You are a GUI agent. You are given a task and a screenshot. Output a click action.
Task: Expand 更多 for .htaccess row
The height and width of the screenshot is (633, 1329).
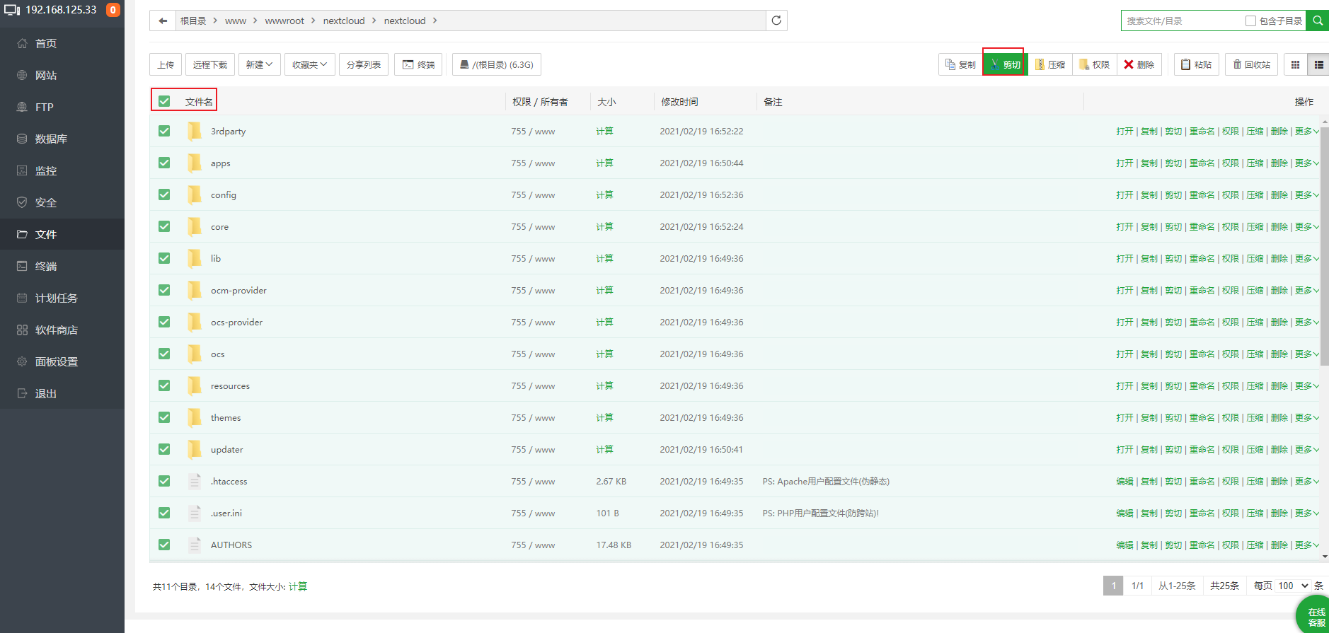point(1306,481)
